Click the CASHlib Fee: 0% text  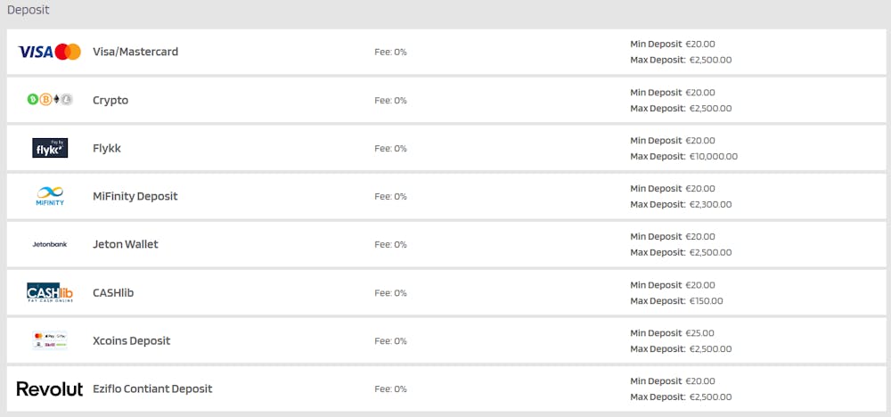click(390, 292)
